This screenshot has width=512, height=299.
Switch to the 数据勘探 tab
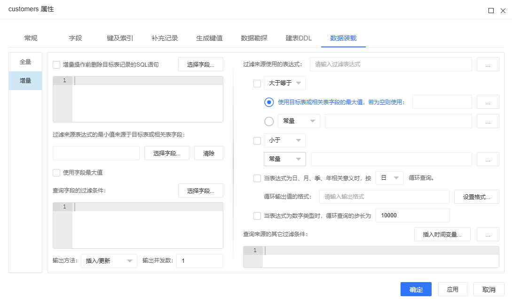(x=254, y=38)
